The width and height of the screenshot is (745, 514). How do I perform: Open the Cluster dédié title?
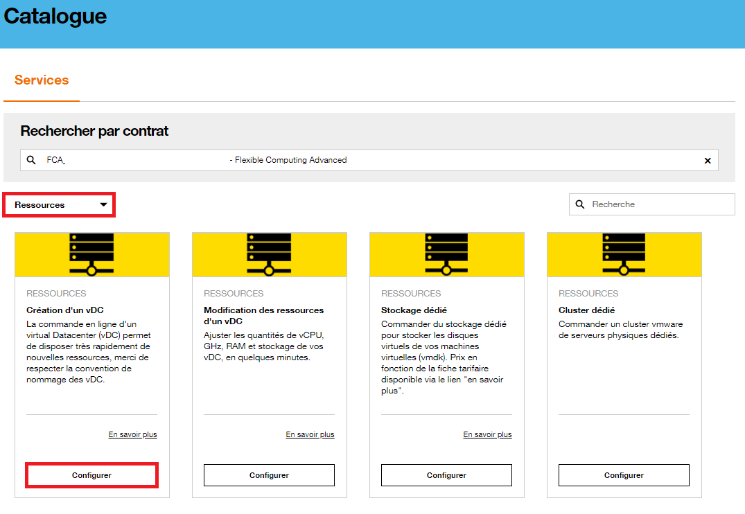pos(587,310)
